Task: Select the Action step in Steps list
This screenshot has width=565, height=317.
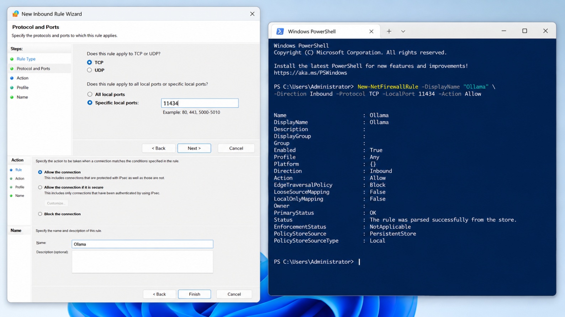Action: click(22, 78)
